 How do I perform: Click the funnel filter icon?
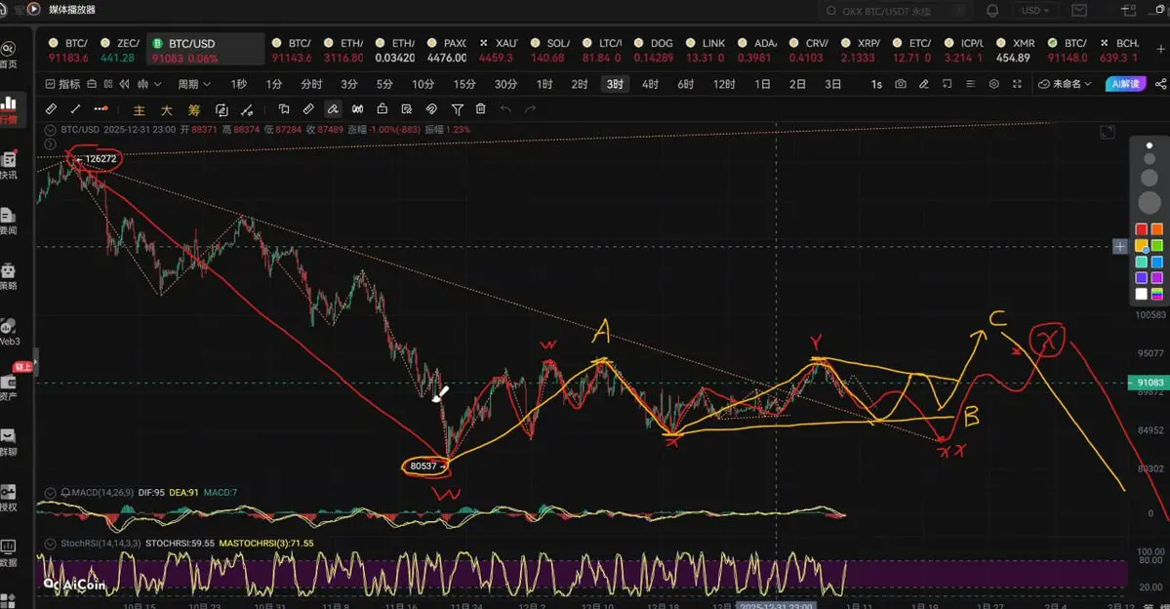point(458,109)
